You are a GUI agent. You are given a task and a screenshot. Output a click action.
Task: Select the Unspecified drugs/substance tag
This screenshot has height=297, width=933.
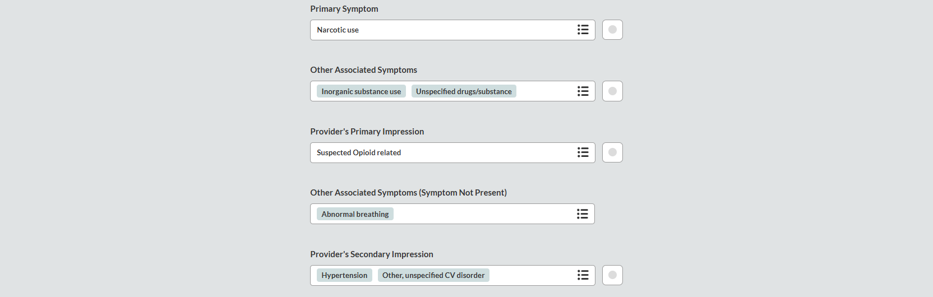coord(464,91)
